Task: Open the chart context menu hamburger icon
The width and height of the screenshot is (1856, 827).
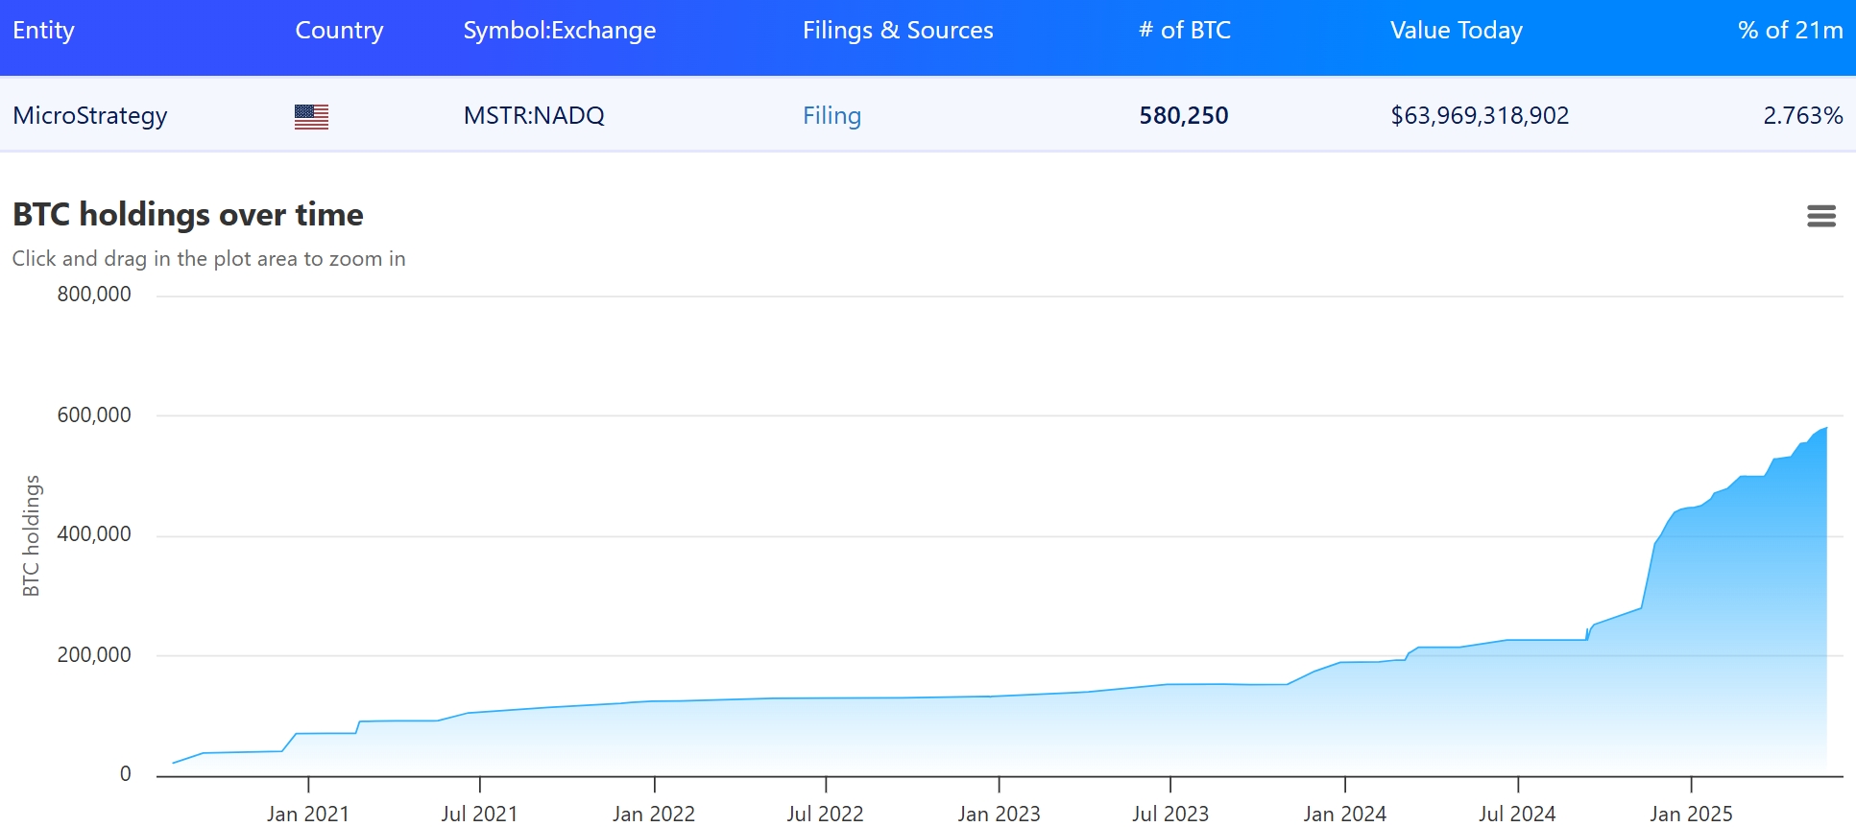Action: pos(1820,216)
